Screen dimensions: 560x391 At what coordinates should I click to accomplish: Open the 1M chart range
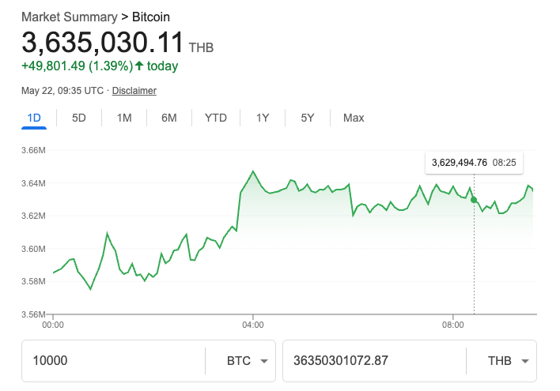coord(124,118)
